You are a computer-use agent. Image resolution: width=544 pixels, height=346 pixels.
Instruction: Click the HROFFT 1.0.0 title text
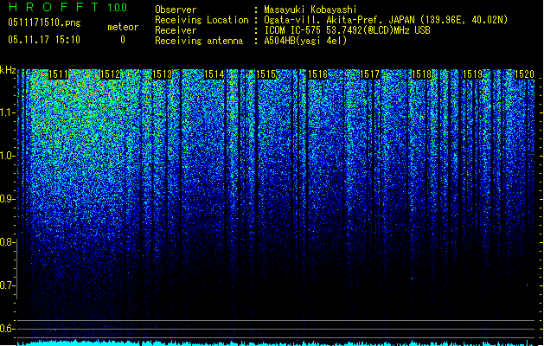click(67, 7)
